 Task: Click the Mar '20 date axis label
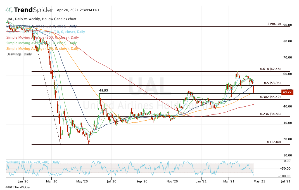pos(52,181)
